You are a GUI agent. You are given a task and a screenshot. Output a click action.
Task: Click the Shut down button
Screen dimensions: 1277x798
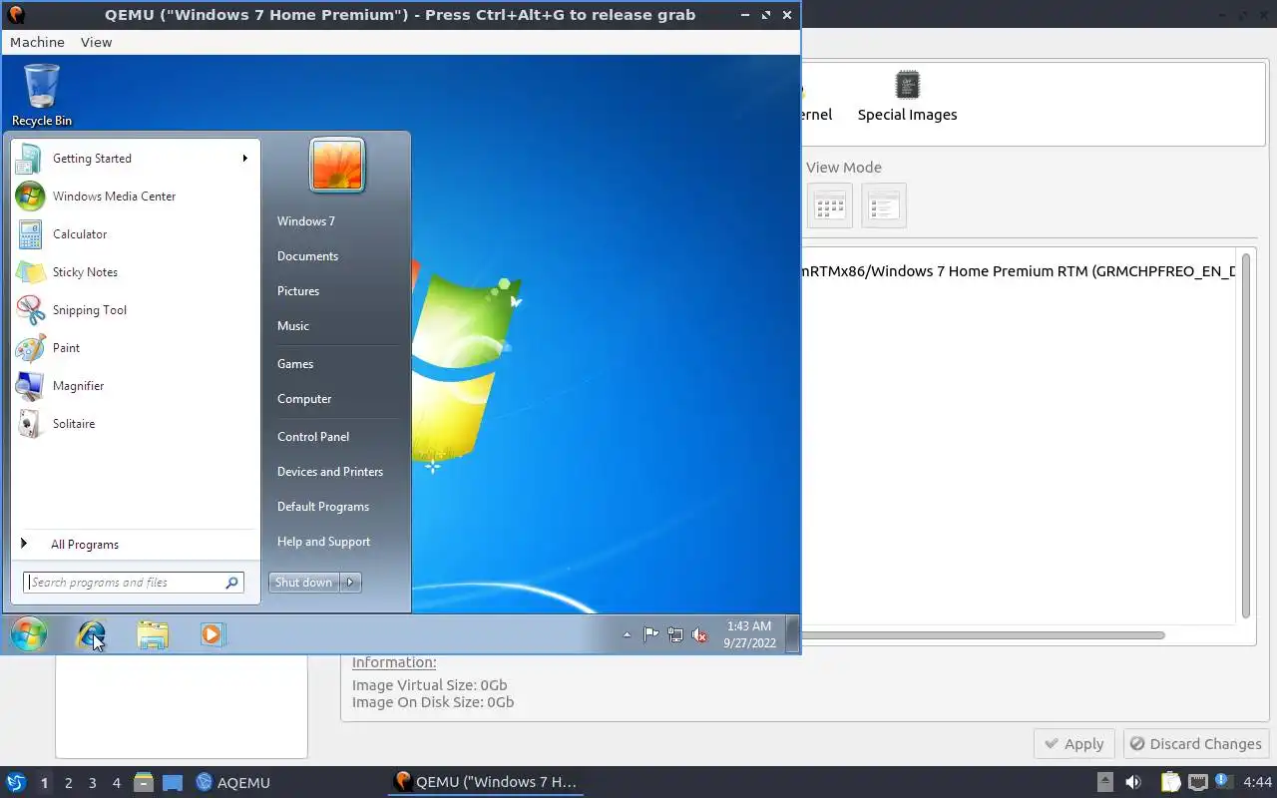(304, 583)
